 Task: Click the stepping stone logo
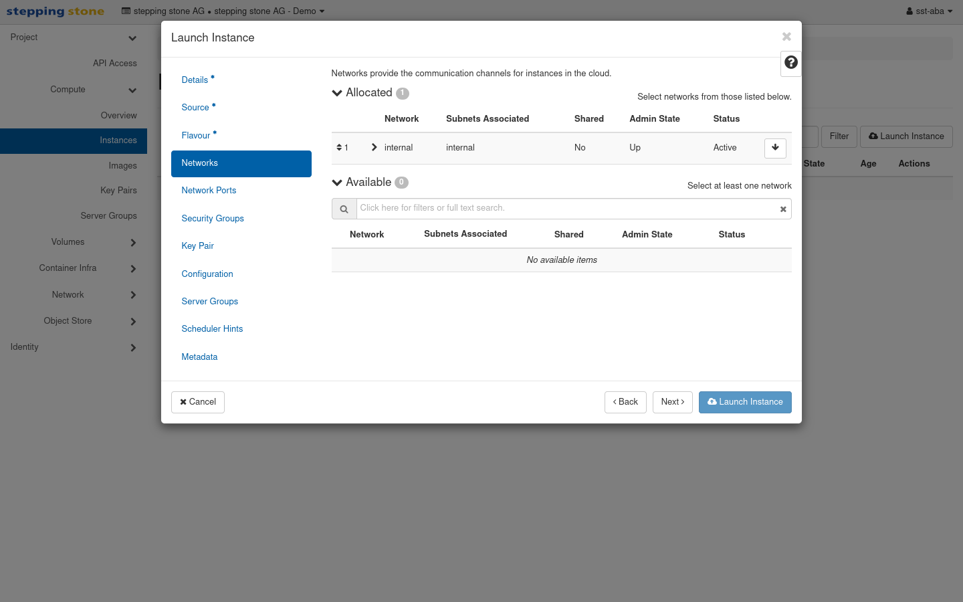(x=55, y=11)
